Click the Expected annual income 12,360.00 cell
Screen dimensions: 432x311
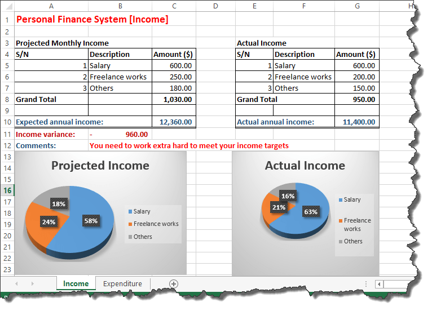[x=174, y=122]
